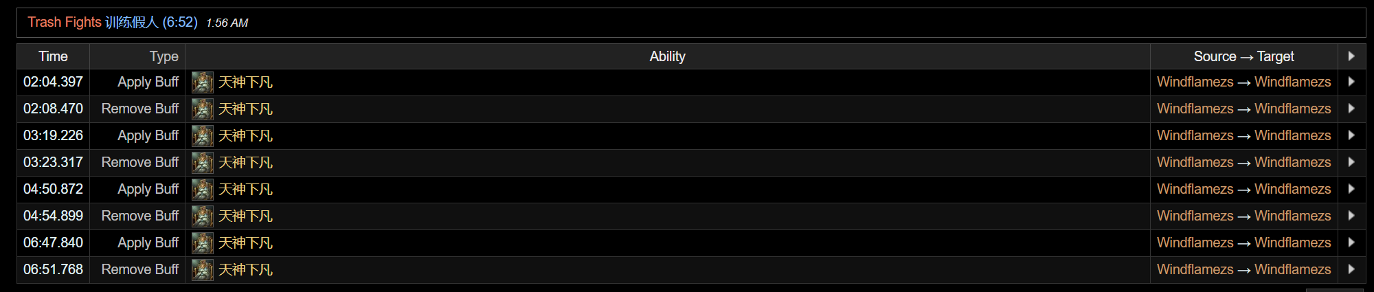
Task: Expand details of 03:23.317 event row
Action: click(1351, 162)
